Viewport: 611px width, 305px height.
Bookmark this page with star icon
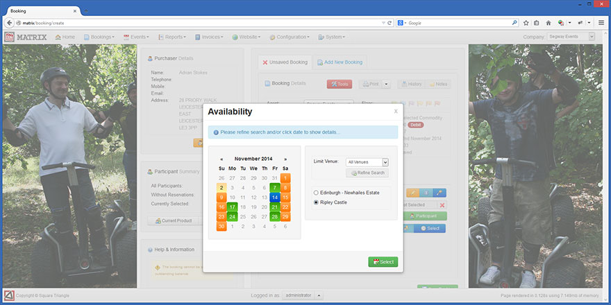coord(526,23)
